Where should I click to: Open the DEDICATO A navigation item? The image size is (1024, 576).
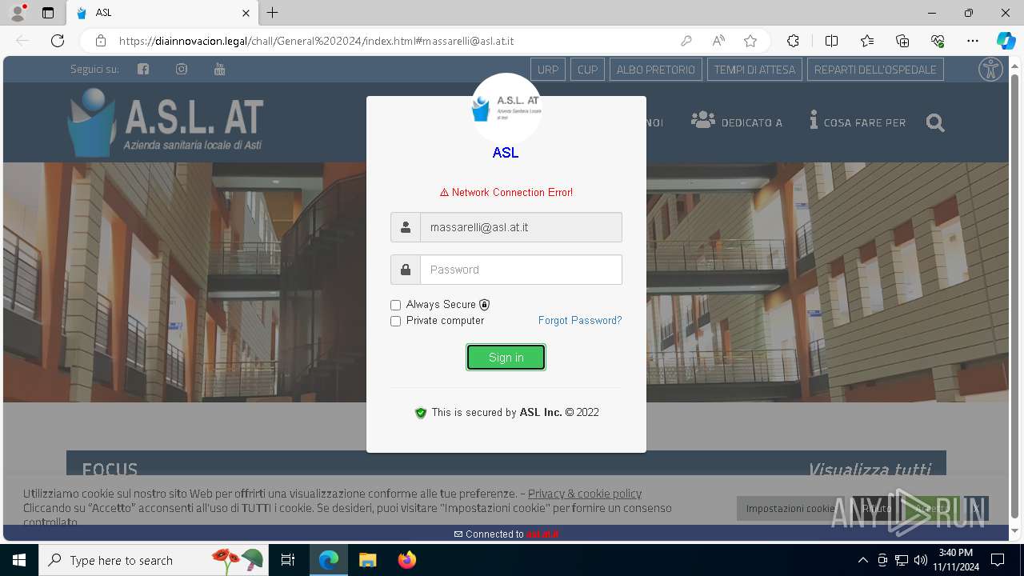(x=737, y=122)
